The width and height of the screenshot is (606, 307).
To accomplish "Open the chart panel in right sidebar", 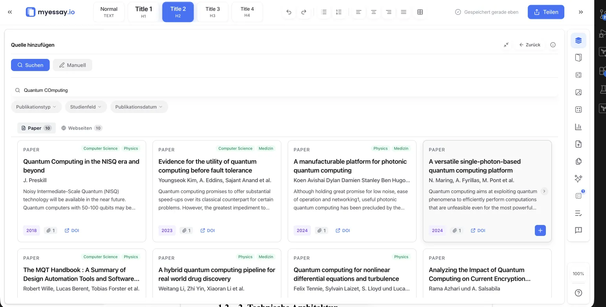I will pyautogui.click(x=578, y=127).
